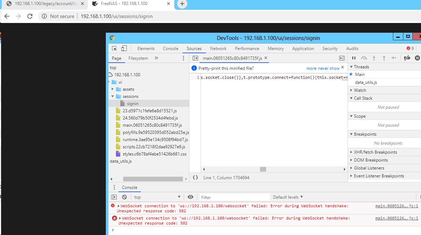Click the step over function call icon
Screen dimensions: 421x235
click(x=364, y=58)
